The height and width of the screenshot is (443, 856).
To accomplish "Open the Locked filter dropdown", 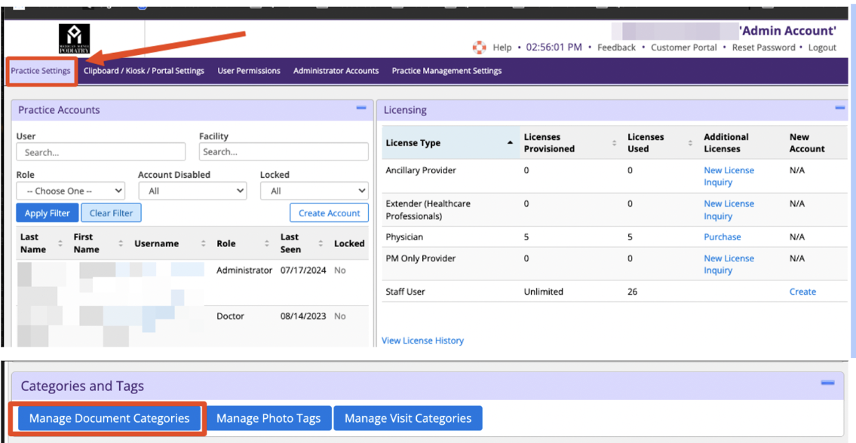I will 314,191.
